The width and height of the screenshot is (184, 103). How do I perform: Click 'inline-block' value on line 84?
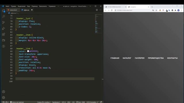pyautogui.click(x=36, y=37)
